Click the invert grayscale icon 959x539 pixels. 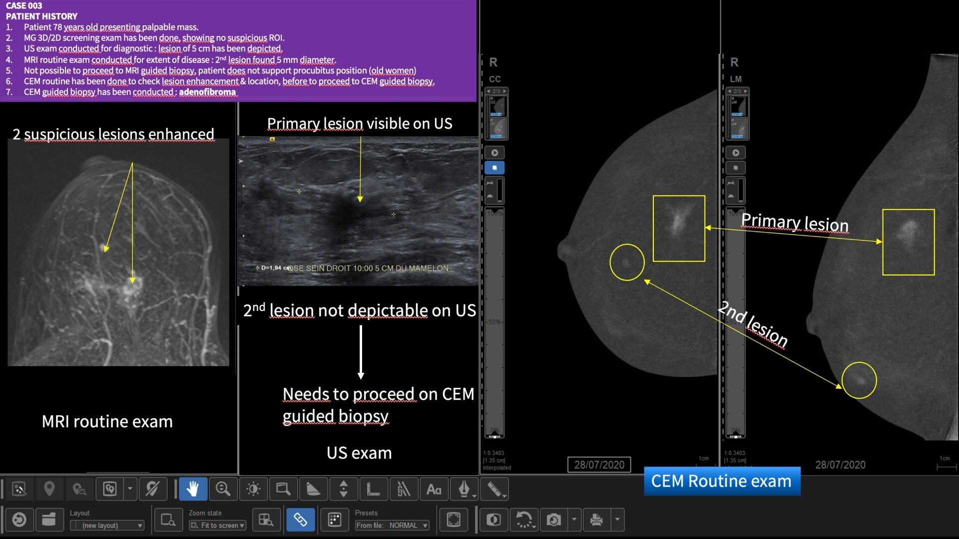coord(493,520)
